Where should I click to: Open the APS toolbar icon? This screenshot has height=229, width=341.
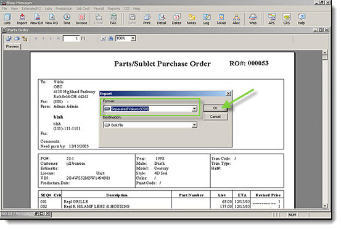(x=271, y=19)
